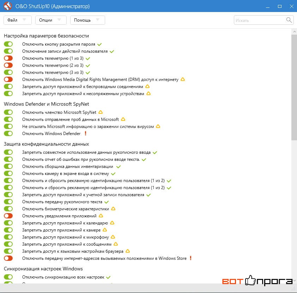Click the O&O ShutUp10 app icon in title bar

pos(8,6)
